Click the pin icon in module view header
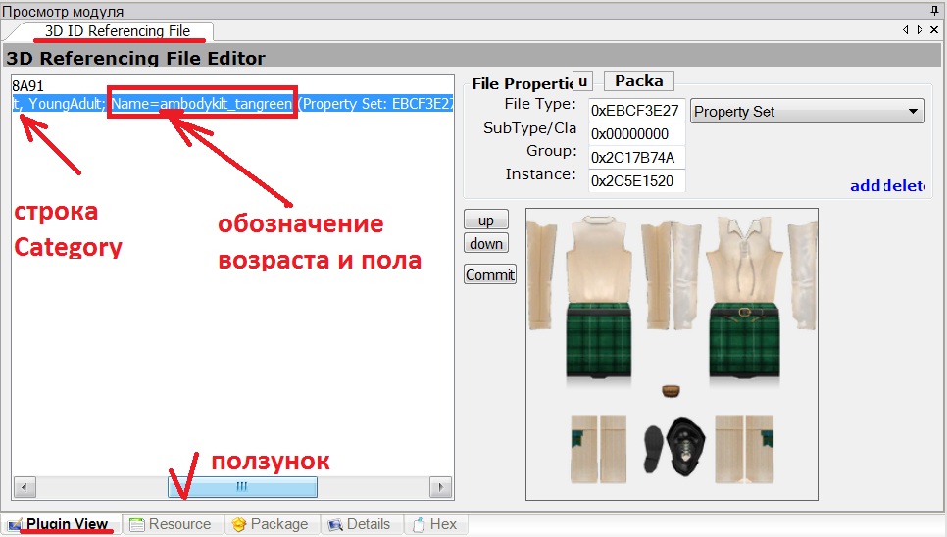 click(933, 10)
